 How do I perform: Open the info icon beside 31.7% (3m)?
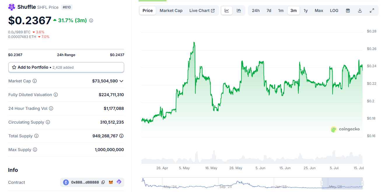[91, 20]
